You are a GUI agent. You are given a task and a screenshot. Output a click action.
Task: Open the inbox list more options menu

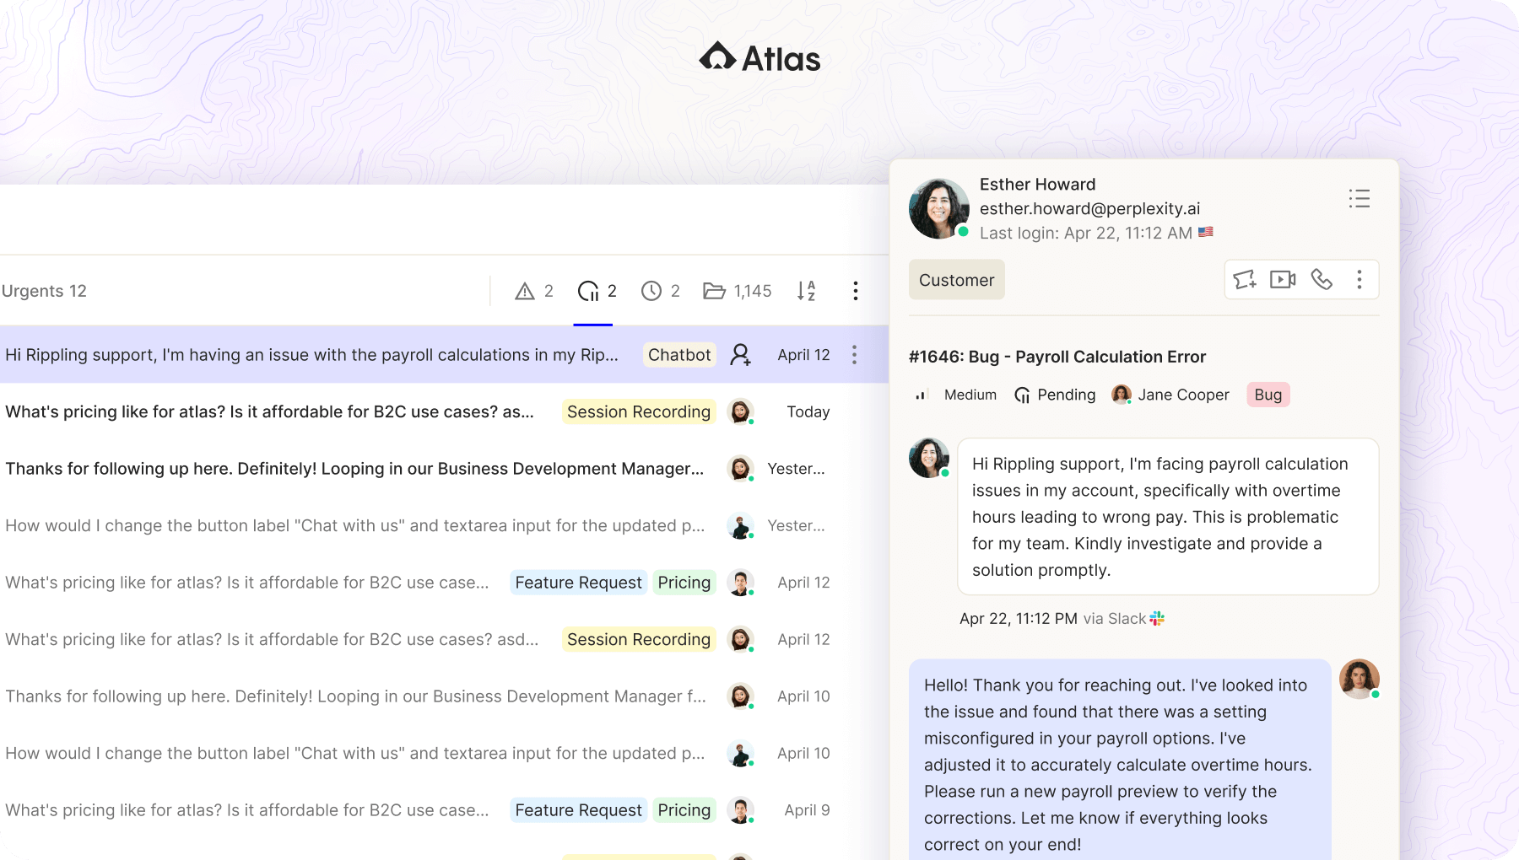[x=855, y=291]
